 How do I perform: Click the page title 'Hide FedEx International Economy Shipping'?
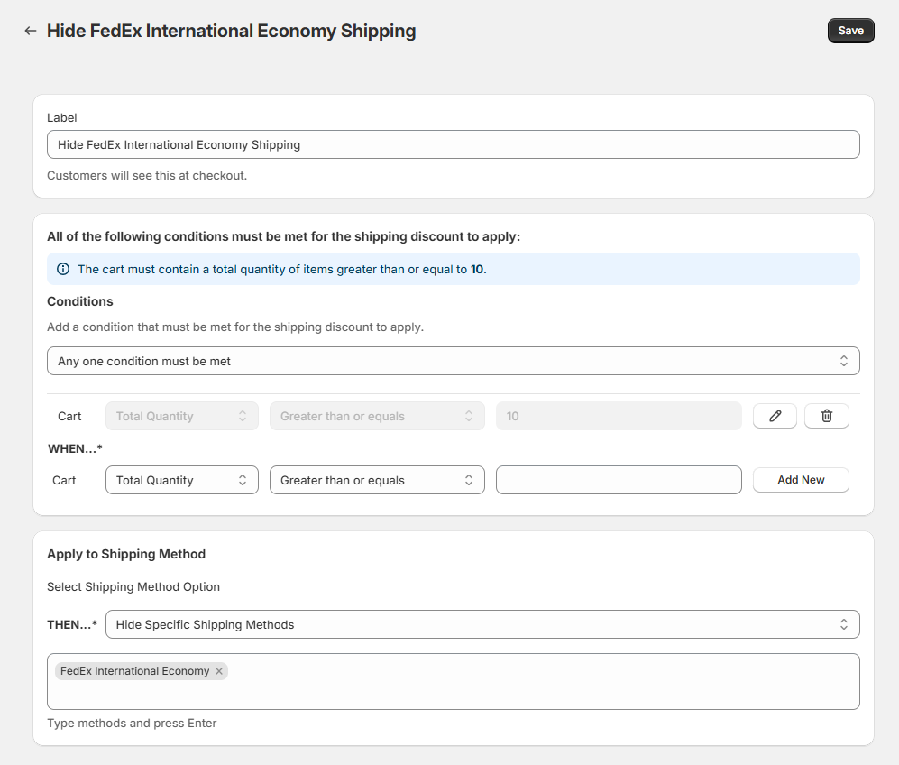(x=231, y=31)
